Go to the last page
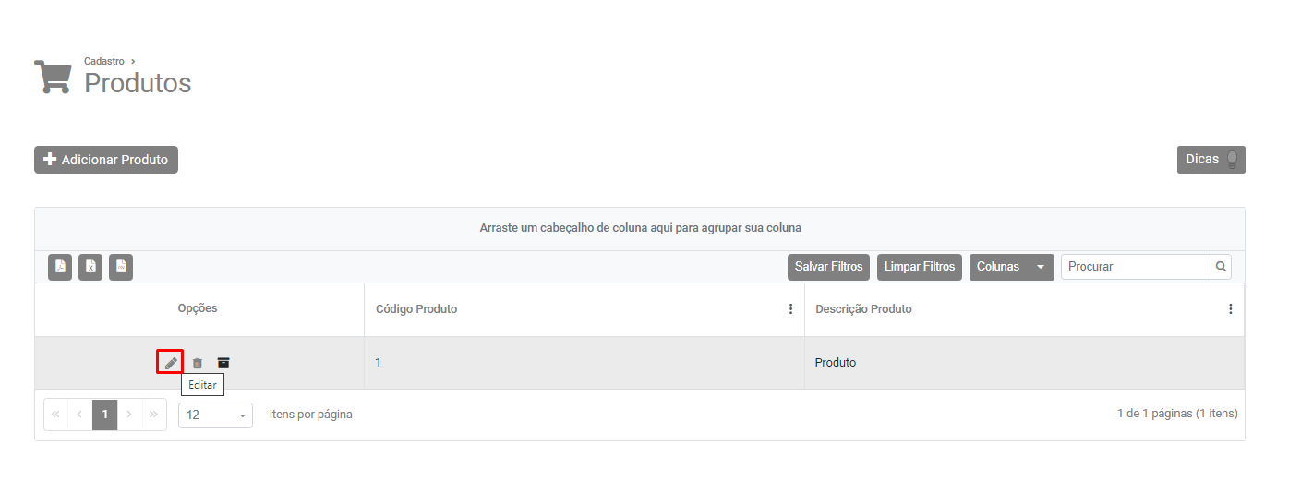The image size is (1313, 493). point(153,415)
